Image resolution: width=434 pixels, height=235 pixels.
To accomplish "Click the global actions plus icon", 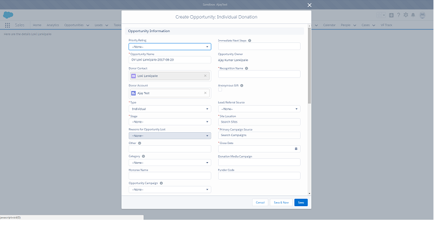I will [392, 15].
